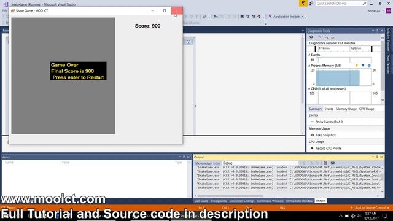Open Diagnostic Tools window options dropdown

pyautogui.click(x=373, y=31)
